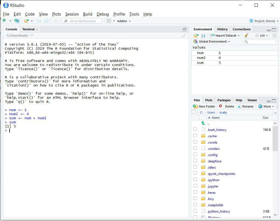Tick checkbox for .condarc file

point(195,148)
